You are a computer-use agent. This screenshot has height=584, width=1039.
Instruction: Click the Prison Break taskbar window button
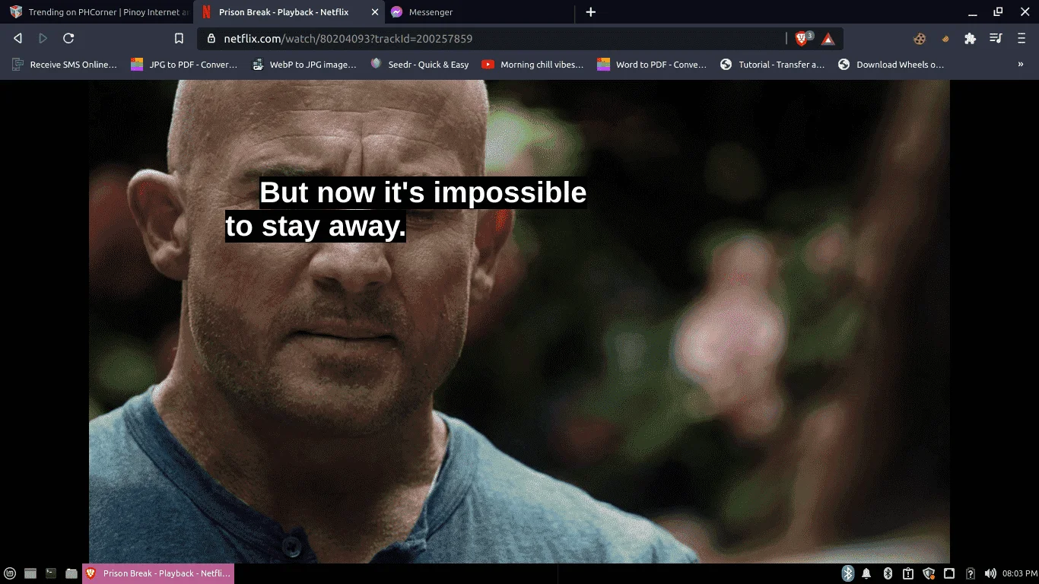158,573
